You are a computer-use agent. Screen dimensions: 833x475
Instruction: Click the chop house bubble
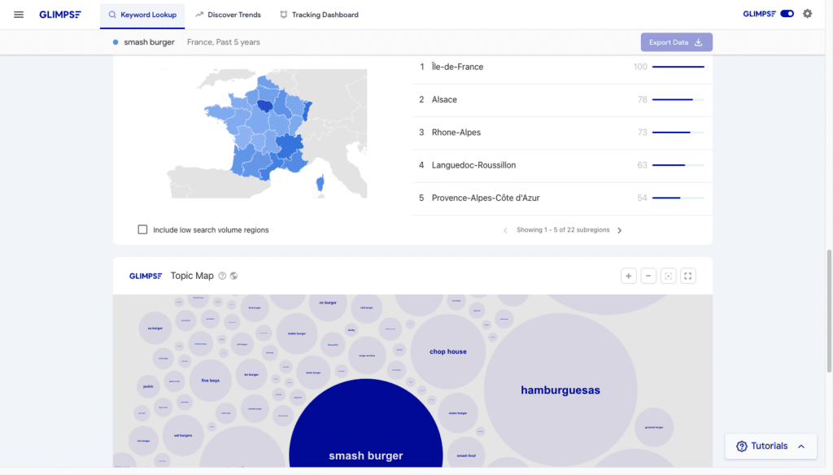(448, 351)
